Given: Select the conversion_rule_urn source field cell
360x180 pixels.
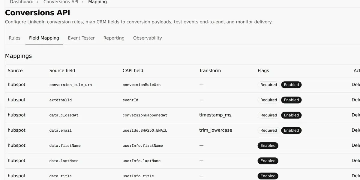Looking at the screenshot, I should [x=70, y=85].
